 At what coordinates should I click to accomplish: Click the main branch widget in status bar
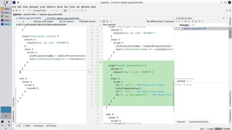click(x=210, y=129)
